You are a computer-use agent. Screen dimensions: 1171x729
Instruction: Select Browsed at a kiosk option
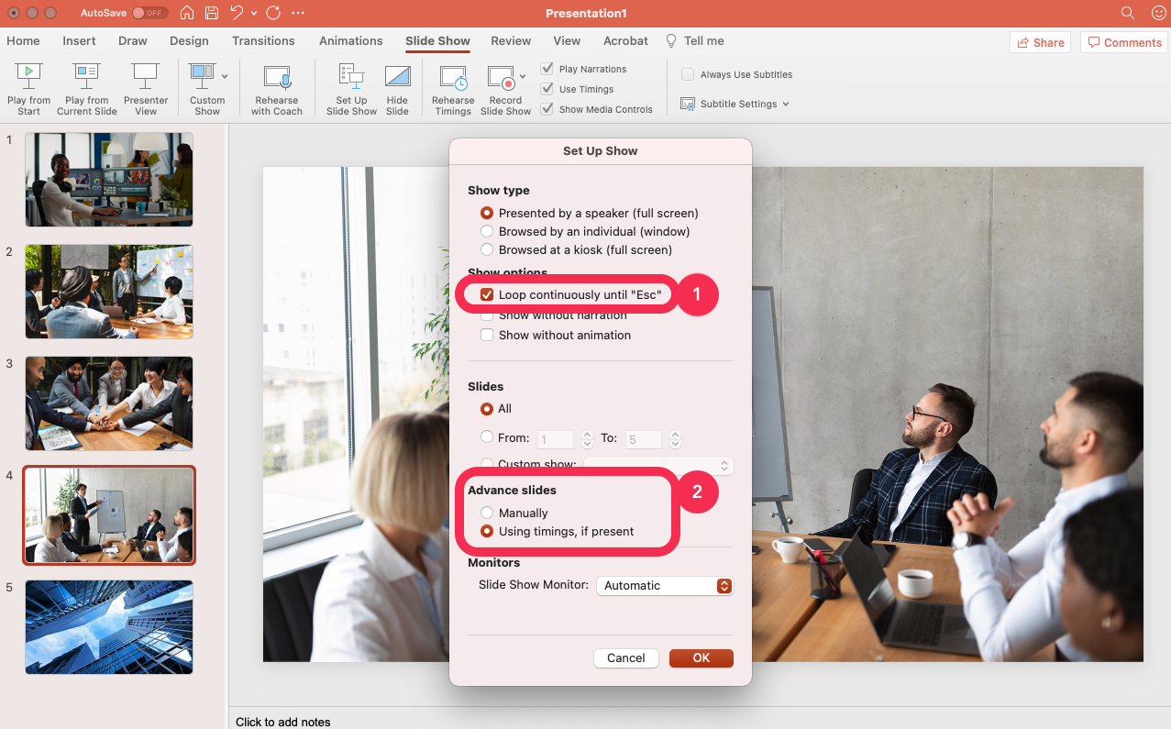point(486,249)
